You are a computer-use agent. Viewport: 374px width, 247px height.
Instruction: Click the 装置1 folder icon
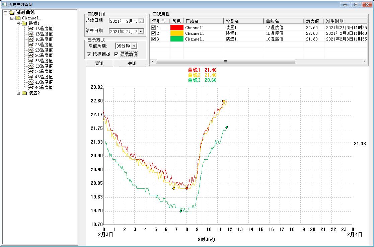point(24,23)
